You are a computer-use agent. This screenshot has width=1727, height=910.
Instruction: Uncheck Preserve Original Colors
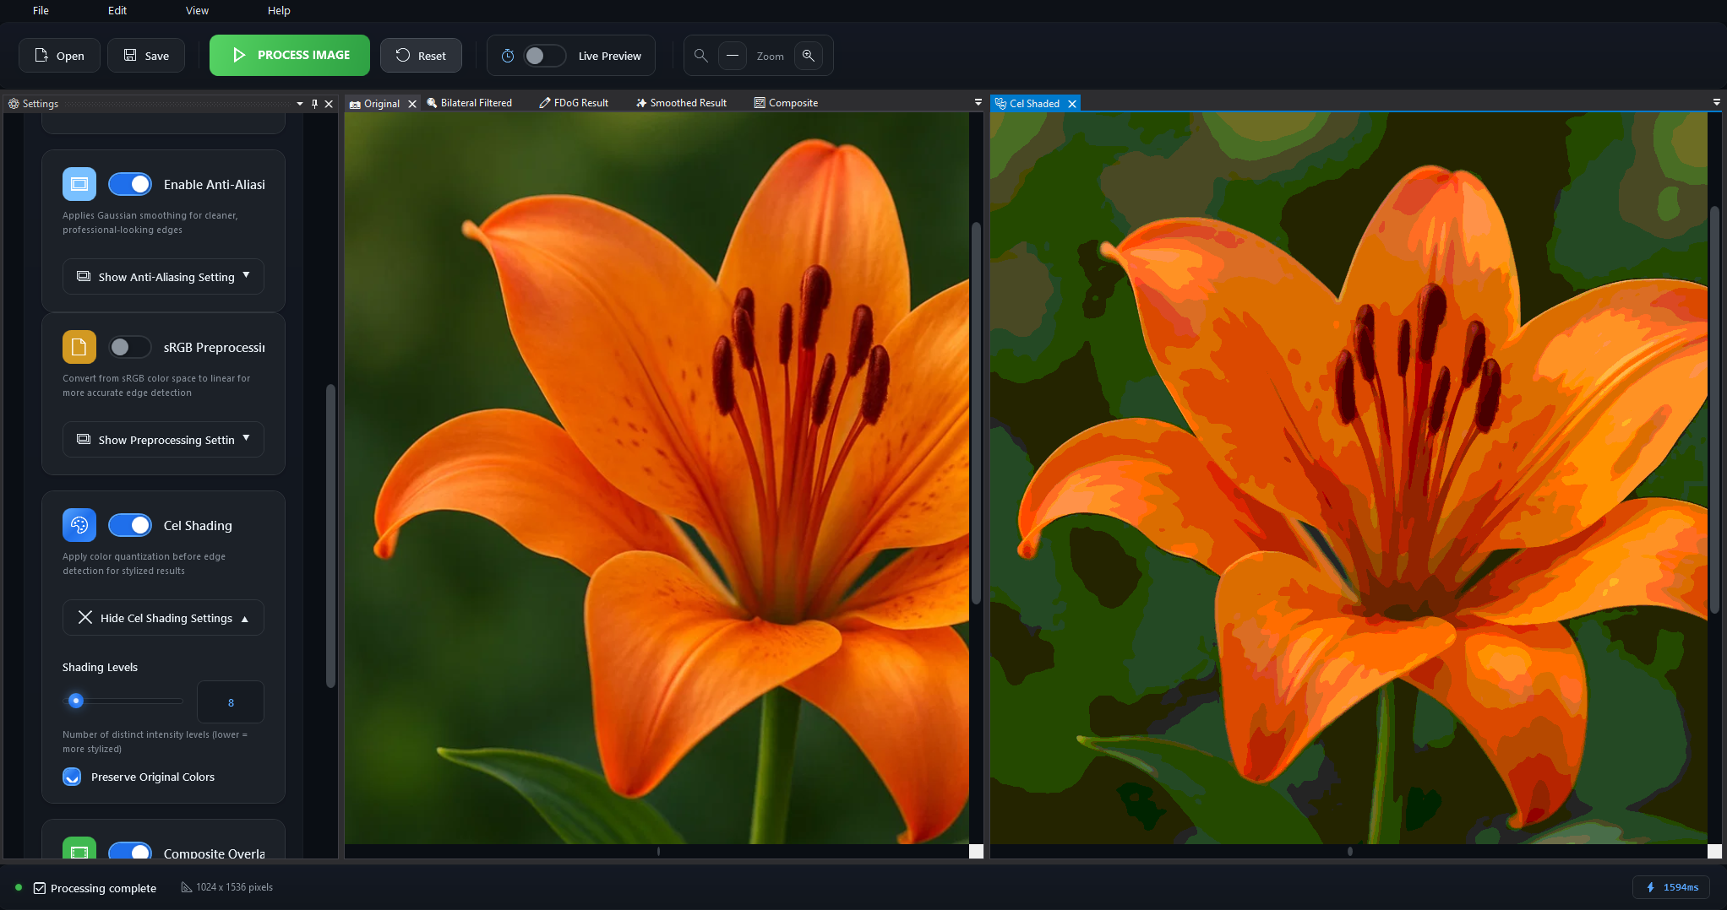(x=72, y=777)
